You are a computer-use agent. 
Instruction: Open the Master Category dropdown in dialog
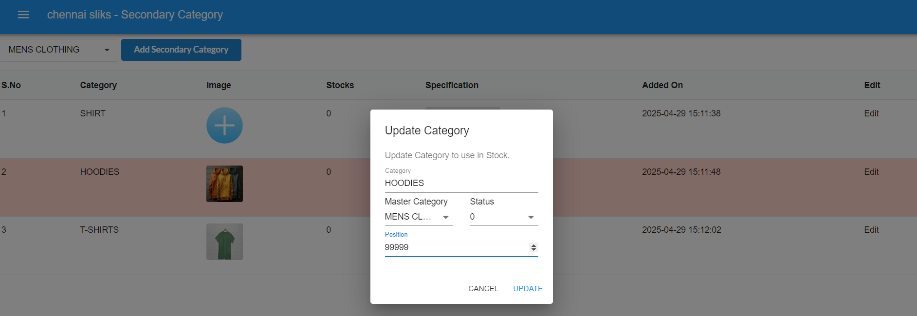click(418, 217)
